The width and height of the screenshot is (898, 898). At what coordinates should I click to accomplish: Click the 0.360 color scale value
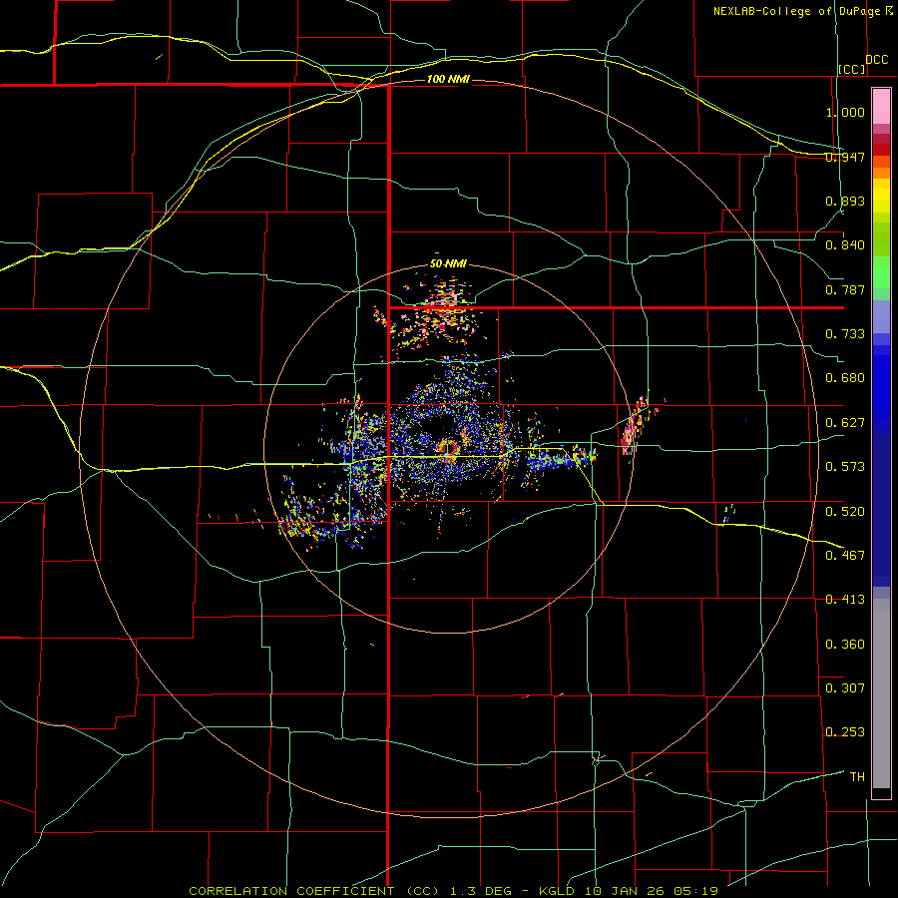click(x=845, y=645)
